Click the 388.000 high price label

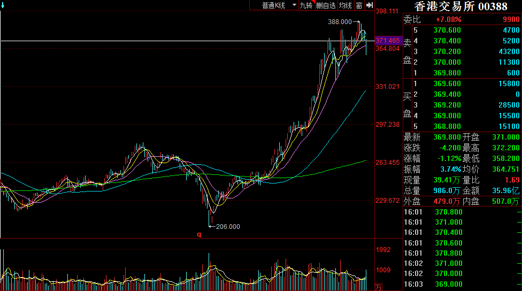click(340, 22)
